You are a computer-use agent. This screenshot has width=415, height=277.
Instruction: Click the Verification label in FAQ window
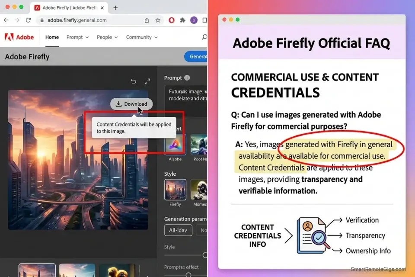362,220
